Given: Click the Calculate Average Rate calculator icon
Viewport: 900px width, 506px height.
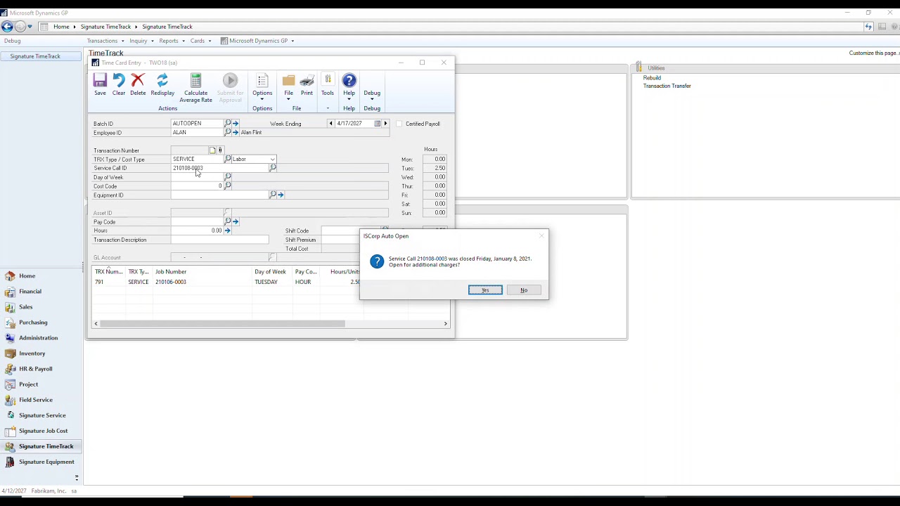Looking at the screenshot, I should tap(195, 81).
